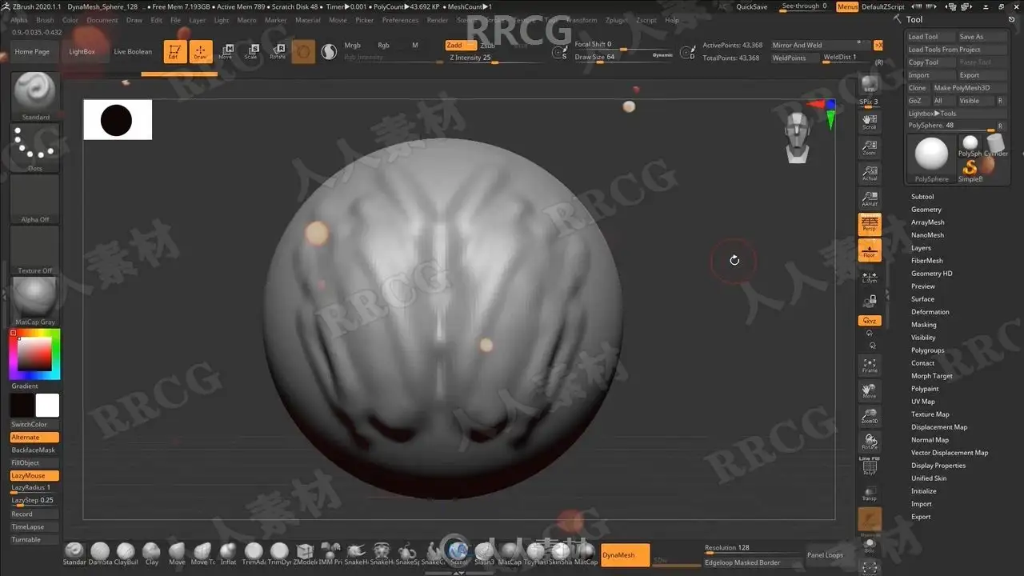The height and width of the screenshot is (576, 1024).
Task: Select the black secondary color swatch
Action: pyautogui.click(x=22, y=405)
